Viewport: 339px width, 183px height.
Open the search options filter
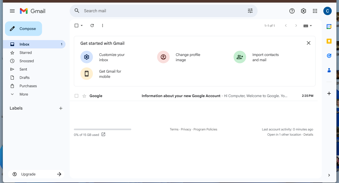250,11
